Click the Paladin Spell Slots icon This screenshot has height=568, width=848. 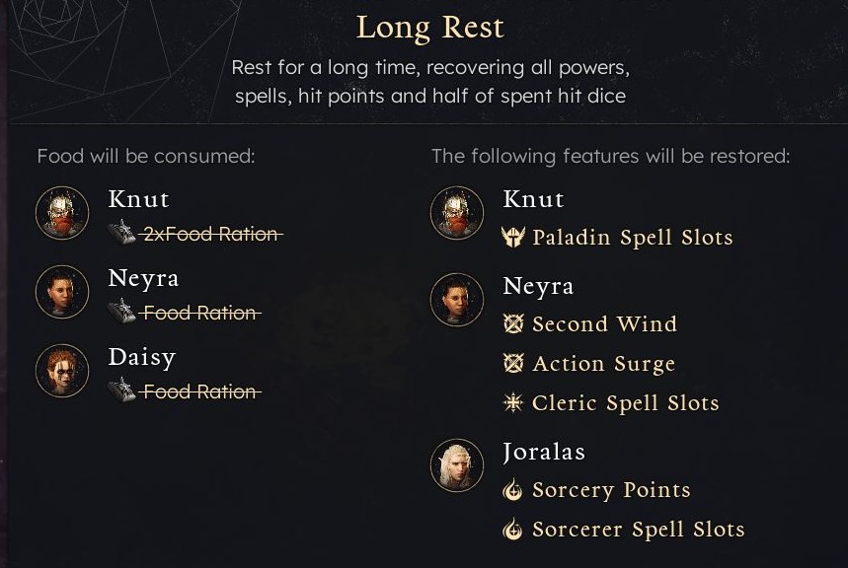[x=512, y=238]
